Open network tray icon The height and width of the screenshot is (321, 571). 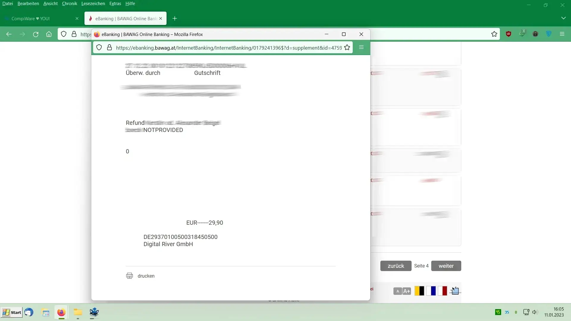pos(526,312)
